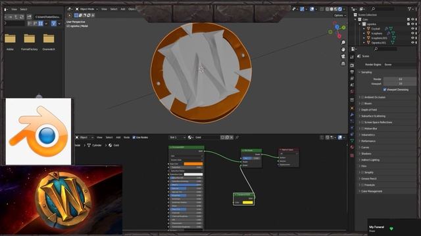The image size is (421, 236).
Task: Hide the Icosphere object with eye icon
Action: [x=412, y=33]
